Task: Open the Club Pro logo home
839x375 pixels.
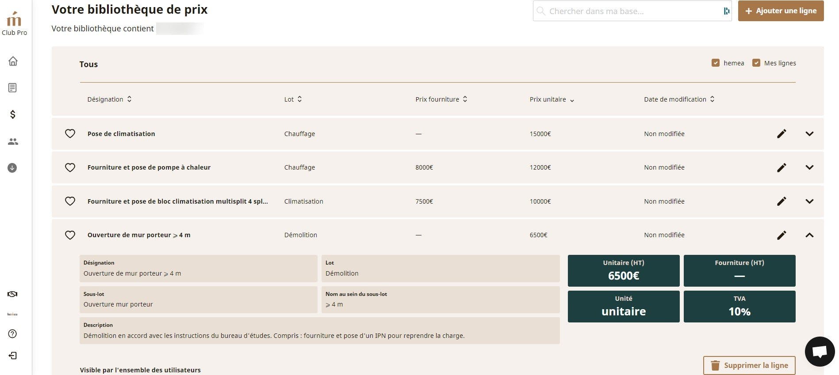Action: [14, 23]
